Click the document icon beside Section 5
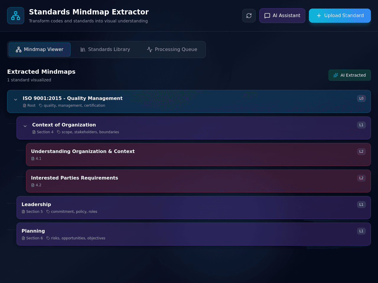Image resolution: width=378 pixels, height=283 pixels. tap(23, 212)
